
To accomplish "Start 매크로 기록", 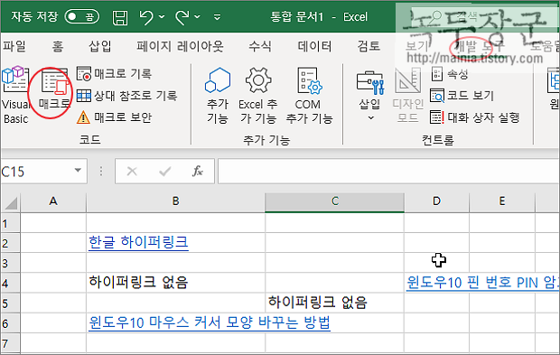I will point(115,73).
